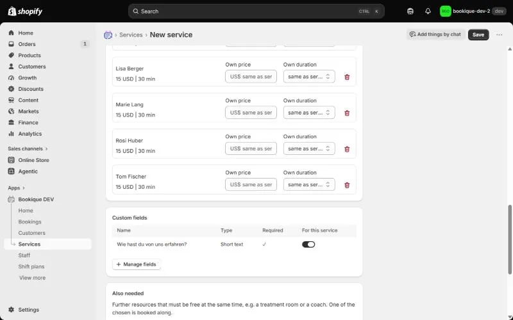Toggle the custom field for this service

tap(308, 244)
